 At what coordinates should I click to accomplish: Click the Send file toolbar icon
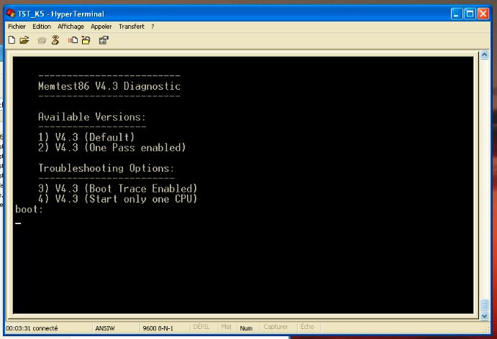click(73, 40)
